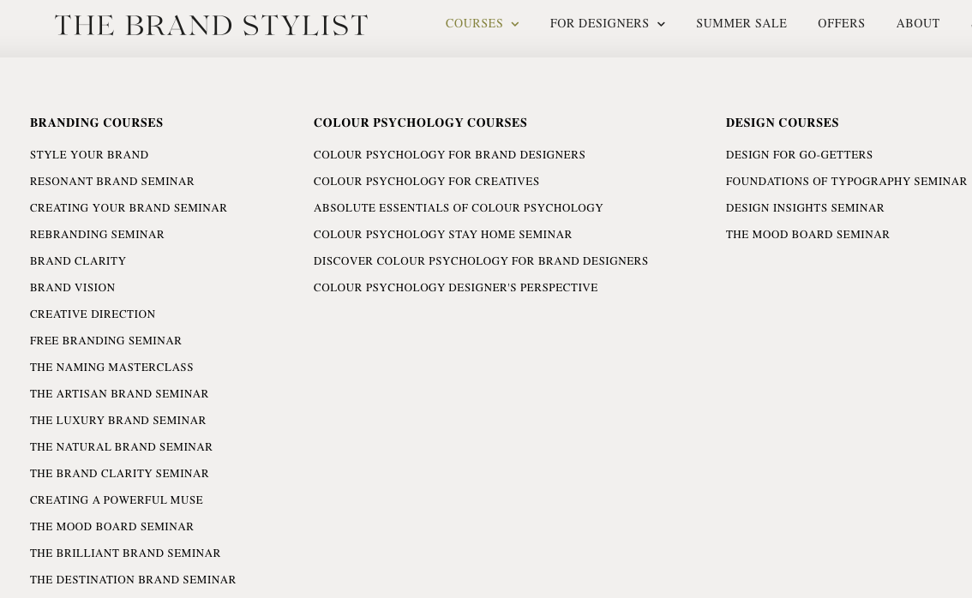Open the Style Your Brand course
This screenshot has width=972, height=598.
point(89,155)
